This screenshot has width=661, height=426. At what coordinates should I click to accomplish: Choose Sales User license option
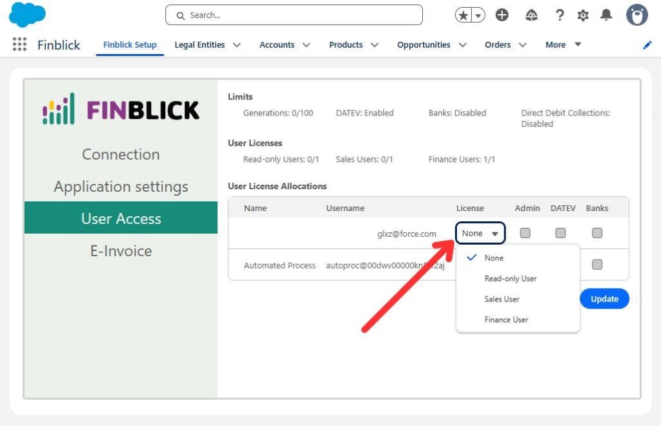pos(518,299)
